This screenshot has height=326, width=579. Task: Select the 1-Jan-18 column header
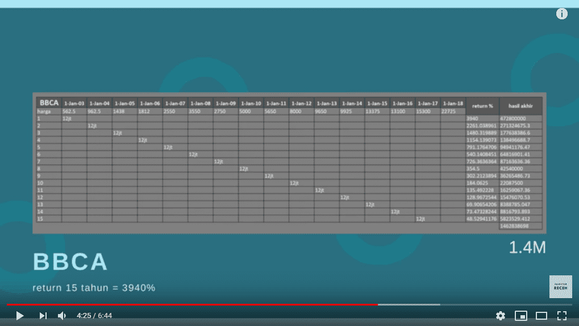click(x=453, y=104)
